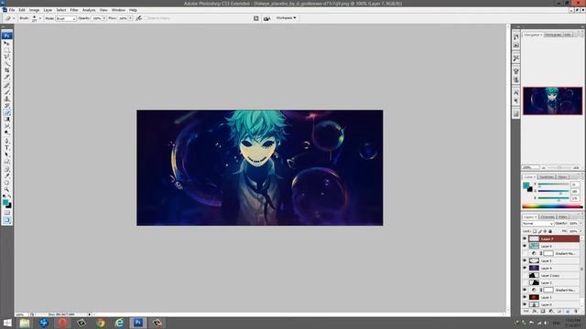The height and width of the screenshot is (329, 586).
Task: Toggle Quick Mask mode in toolbox
Action: click(6, 212)
